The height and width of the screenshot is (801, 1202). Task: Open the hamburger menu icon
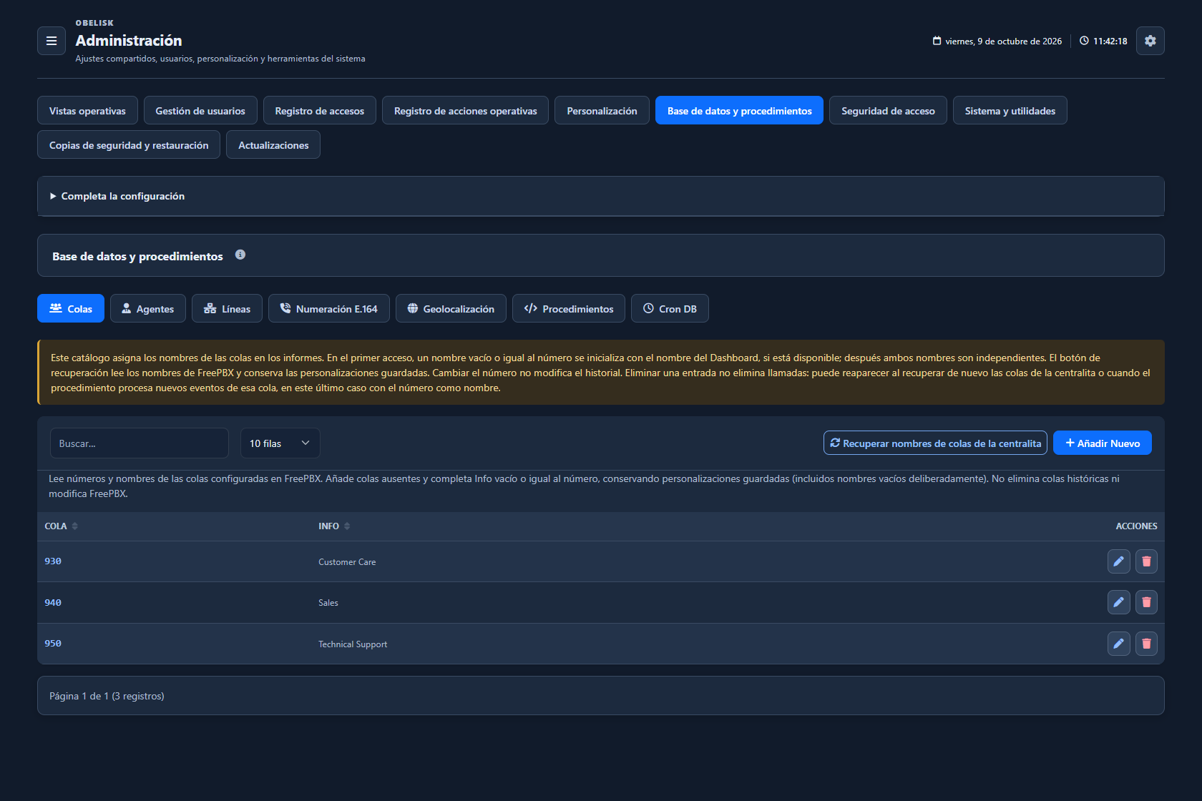coord(52,41)
